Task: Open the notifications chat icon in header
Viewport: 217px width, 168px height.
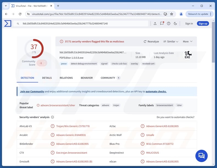Action: tap(162, 23)
